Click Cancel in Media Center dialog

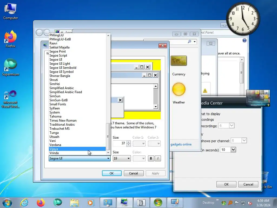(x=248, y=184)
